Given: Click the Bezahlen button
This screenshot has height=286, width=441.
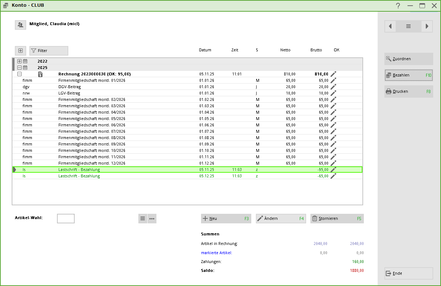Looking at the screenshot, I should click(x=408, y=75).
